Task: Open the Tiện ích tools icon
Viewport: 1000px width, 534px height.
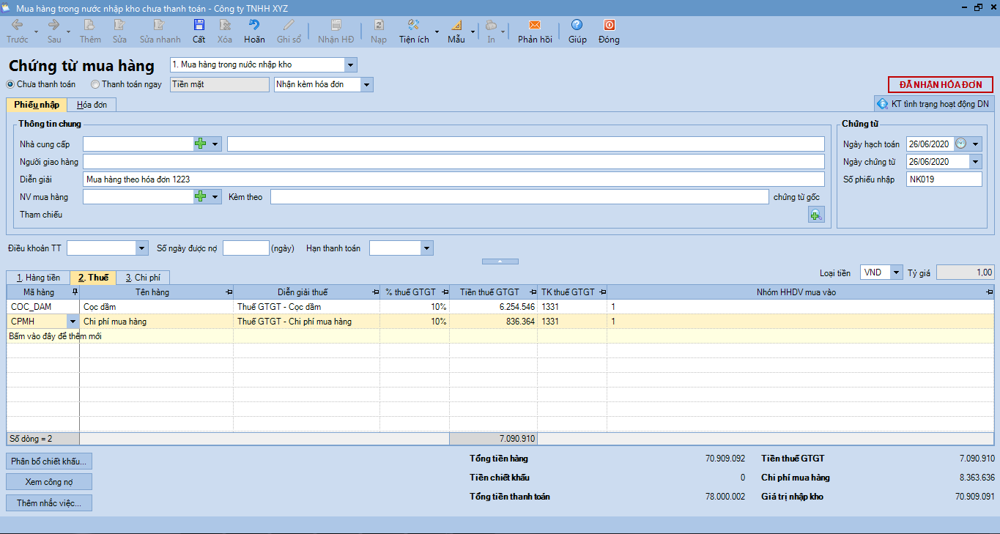Action: (x=414, y=25)
